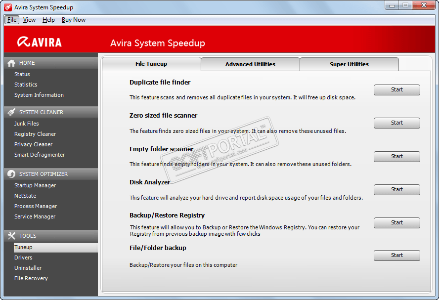Click the Disk Analyzer description text

tap(246, 198)
